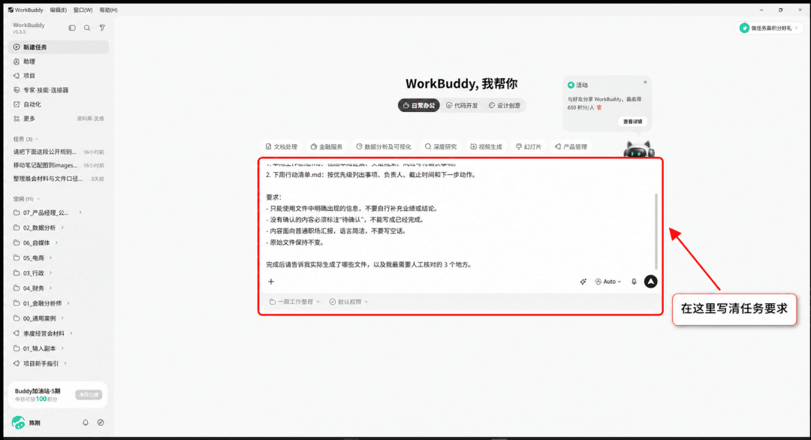Close the 活动 activity popup

645,82
